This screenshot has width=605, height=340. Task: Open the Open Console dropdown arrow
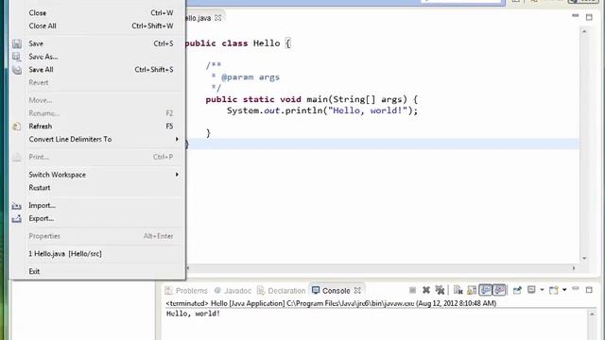point(564,290)
